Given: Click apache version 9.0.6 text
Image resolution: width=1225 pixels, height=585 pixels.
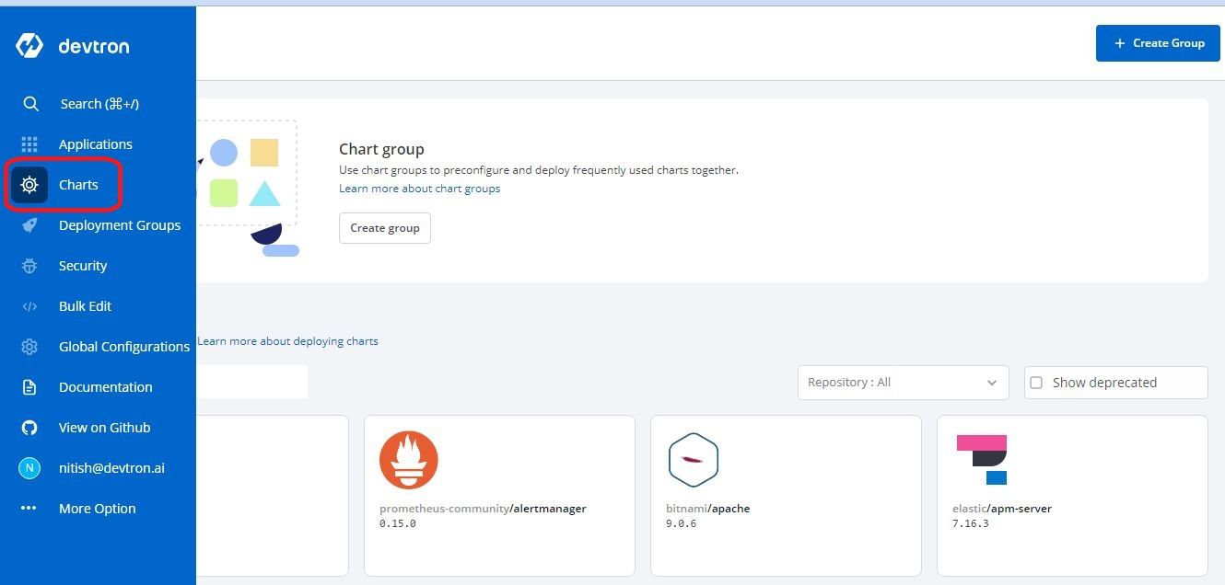Looking at the screenshot, I should pos(682,524).
